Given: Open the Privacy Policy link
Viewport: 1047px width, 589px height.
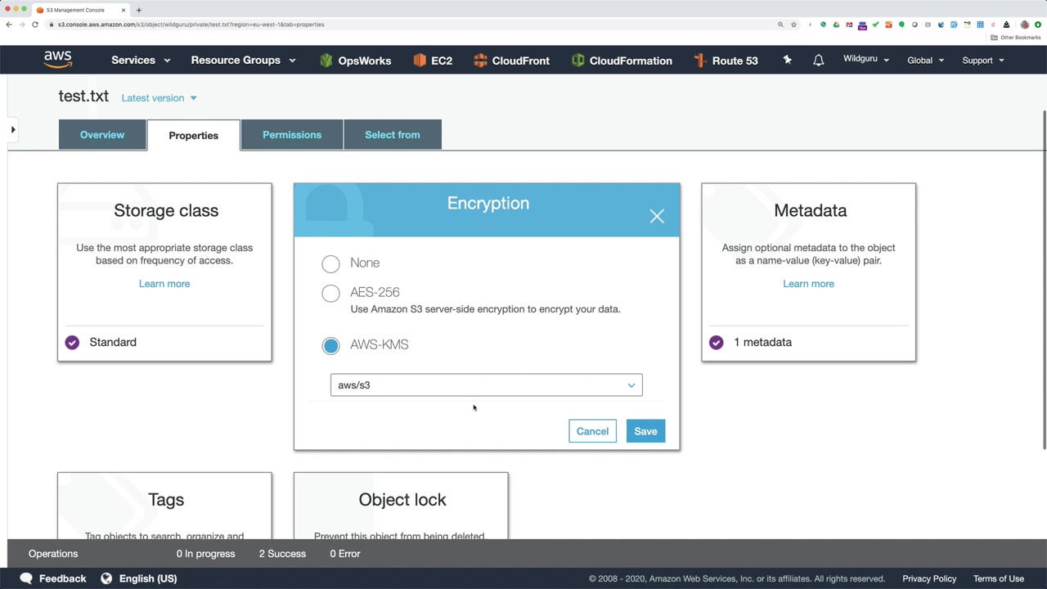Looking at the screenshot, I should click(x=929, y=578).
